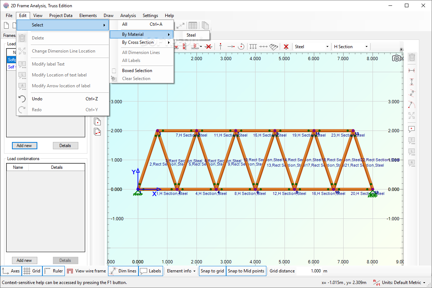The image size is (432, 288).
Task: Click the page with element icon left of canvas
Action: point(97,132)
